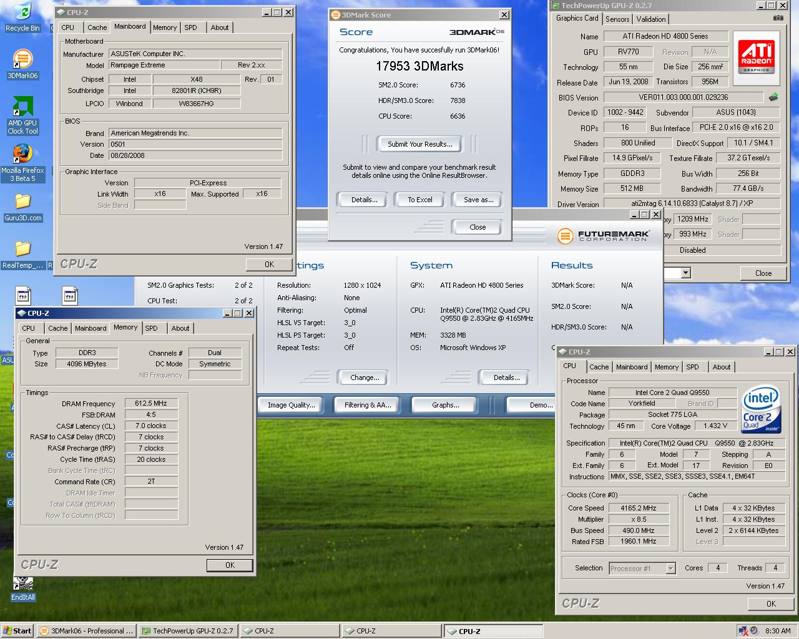Screen dimensions: 799x639
Task: Open the Windows Start menu
Action: coord(17,631)
